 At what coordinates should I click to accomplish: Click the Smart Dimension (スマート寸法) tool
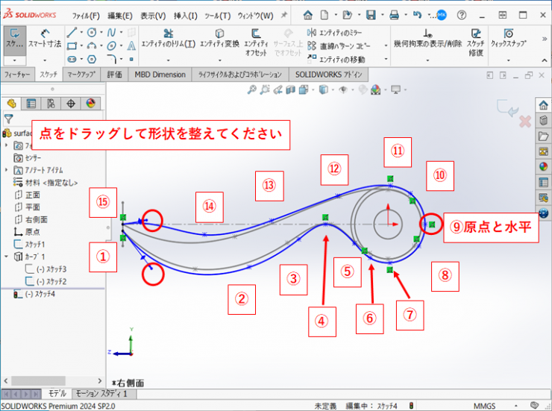[x=44, y=37]
